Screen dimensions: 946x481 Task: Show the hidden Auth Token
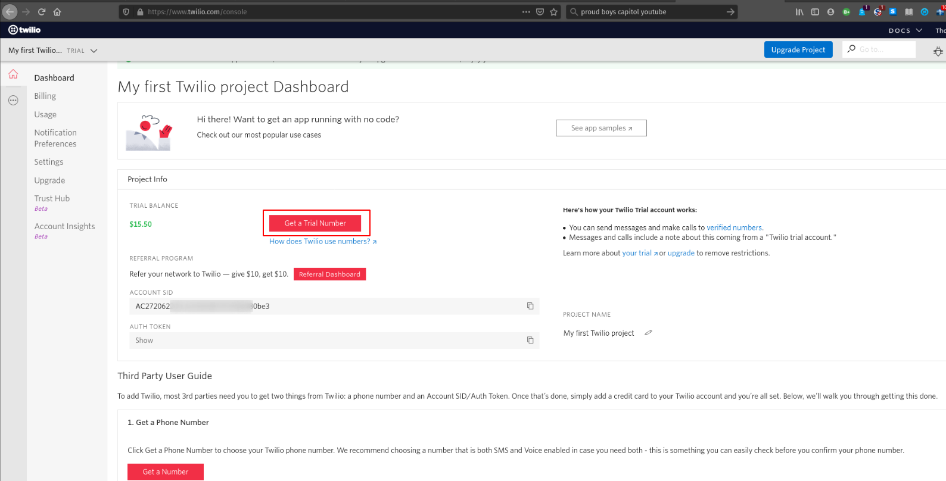tap(144, 341)
